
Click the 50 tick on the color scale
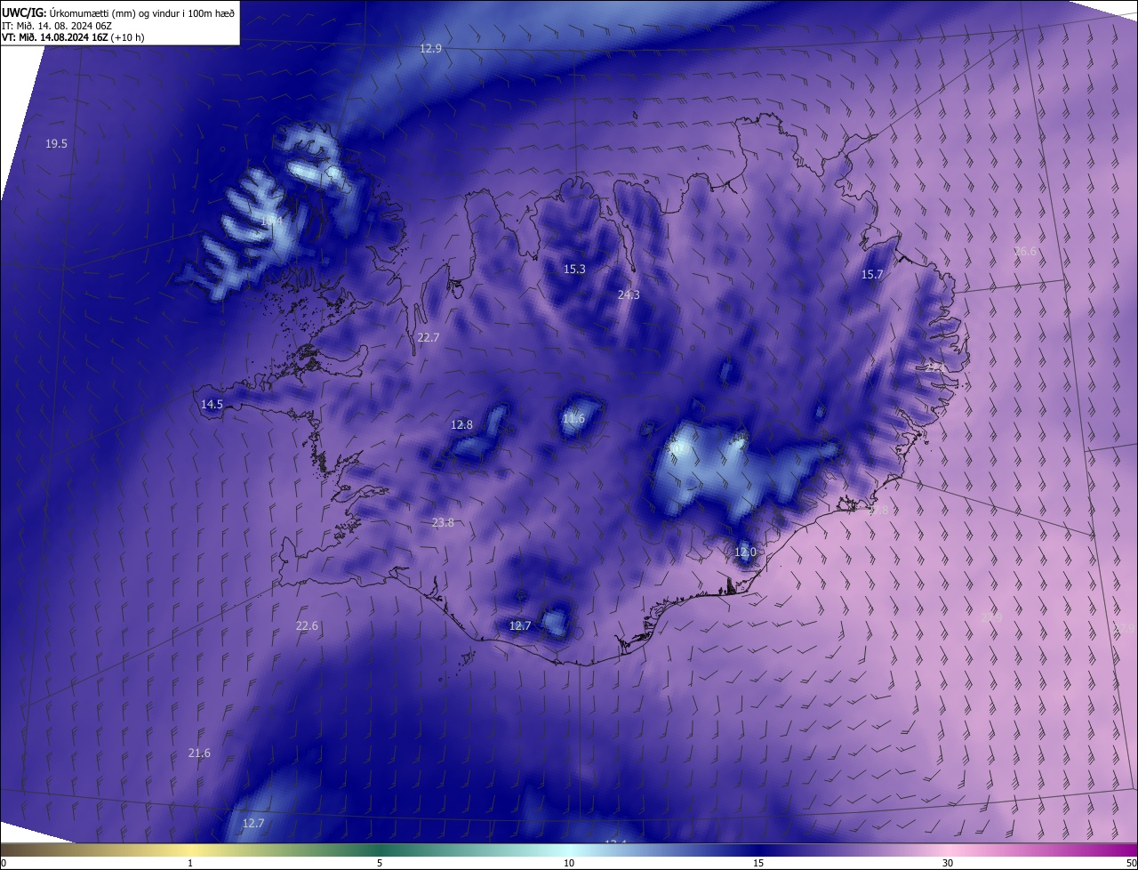pos(1131,863)
